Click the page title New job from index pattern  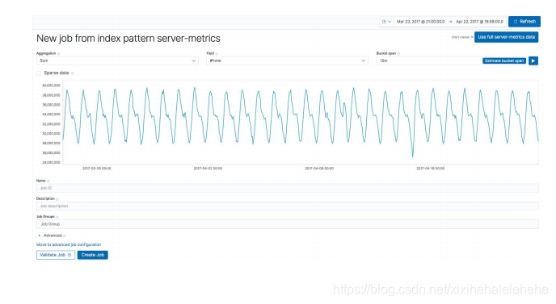128,38
